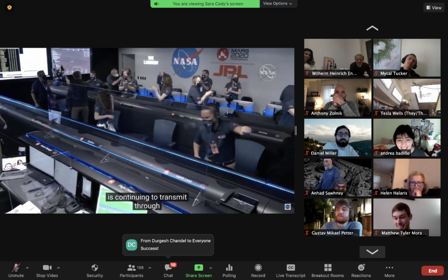This screenshot has height=280, width=448.
Task: Expand the View Options dropdown
Action: 278,4
